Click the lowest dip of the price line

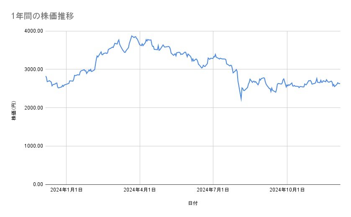pos(241,100)
